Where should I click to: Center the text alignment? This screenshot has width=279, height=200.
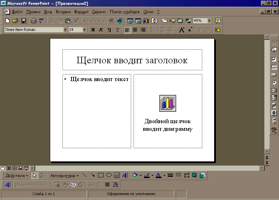tap(135, 30)
